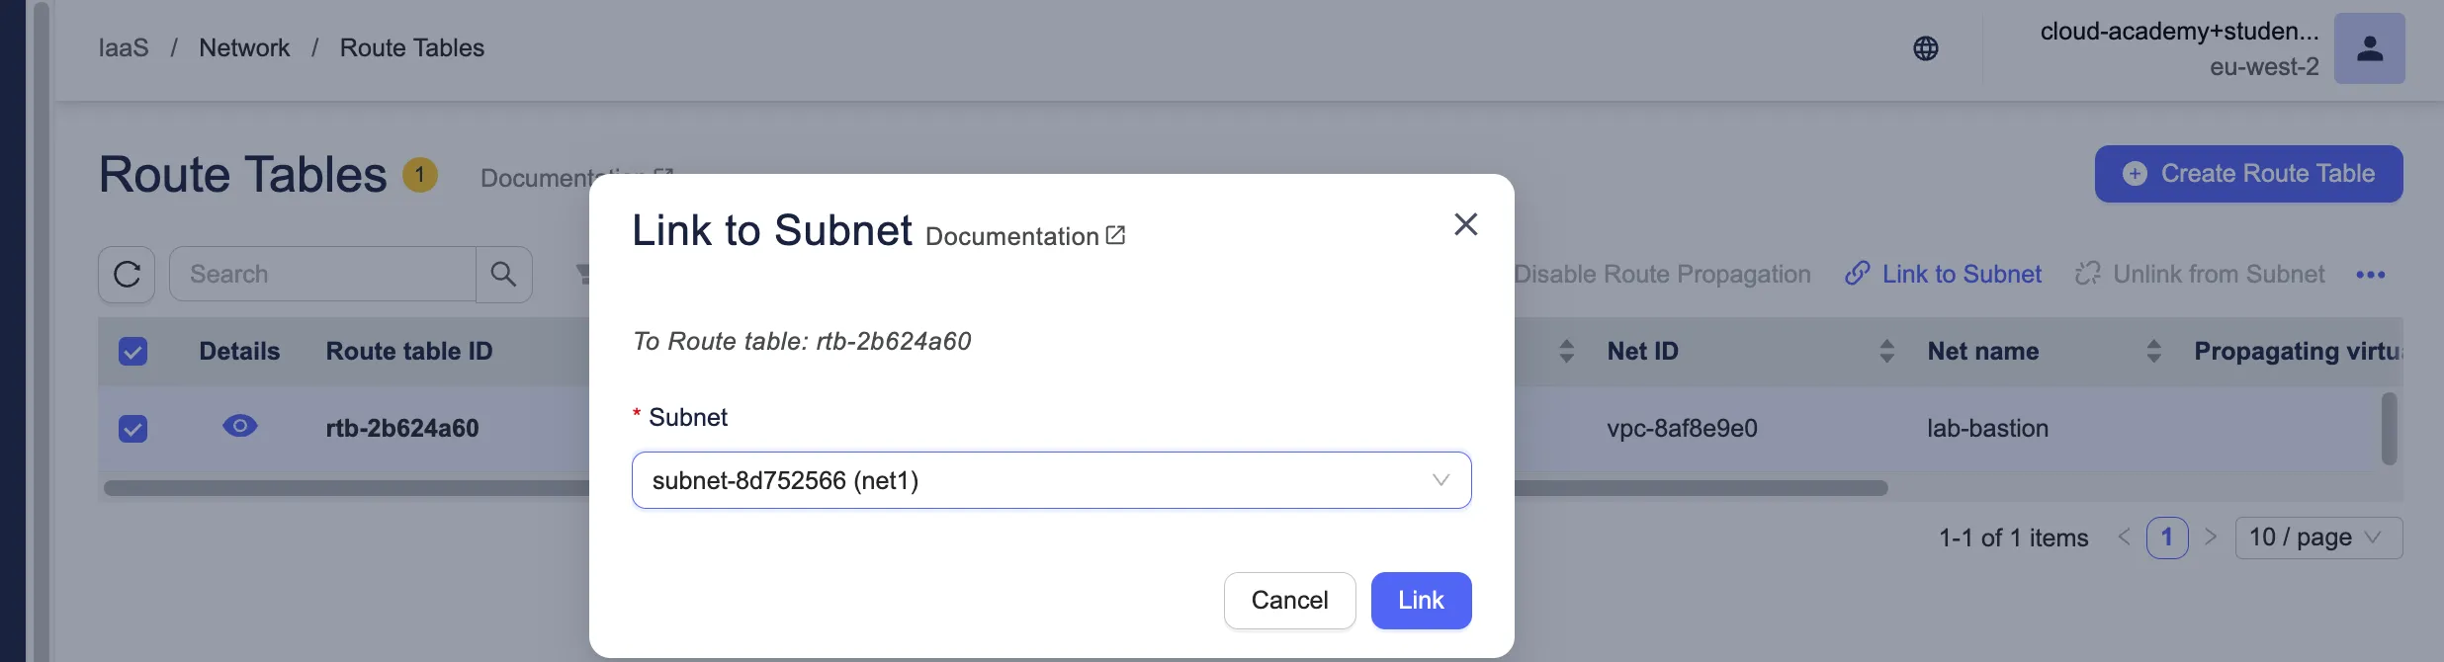Image resolution: width=2444 pixels, height=662 pixels.
Task: Open the 10 / page size dropdown
Action: [2317, 538]
